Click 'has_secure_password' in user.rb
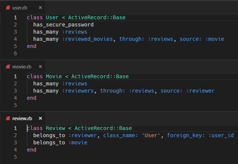 [x=63, y=25]
